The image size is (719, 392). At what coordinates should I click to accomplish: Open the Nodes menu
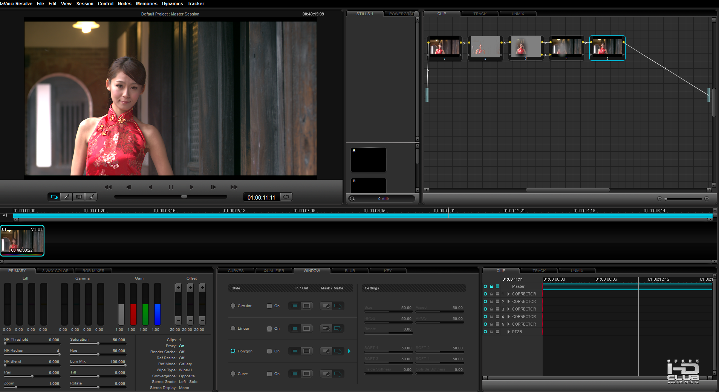pos(124,4)
